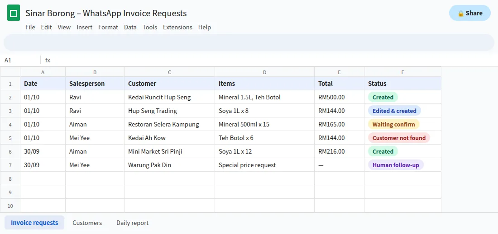Image resolution: width=498 pixels, height=234 pixels.
Task: Select column F header
Action: tap(402, 72)
